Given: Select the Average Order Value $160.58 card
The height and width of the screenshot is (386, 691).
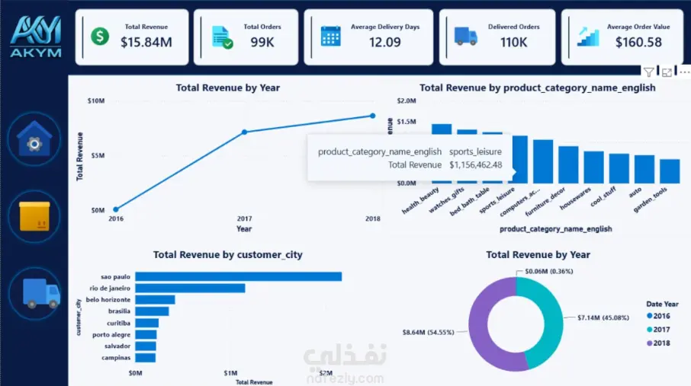Looking at the screenshot, I should pyautogui.click(x=622, y=37).
